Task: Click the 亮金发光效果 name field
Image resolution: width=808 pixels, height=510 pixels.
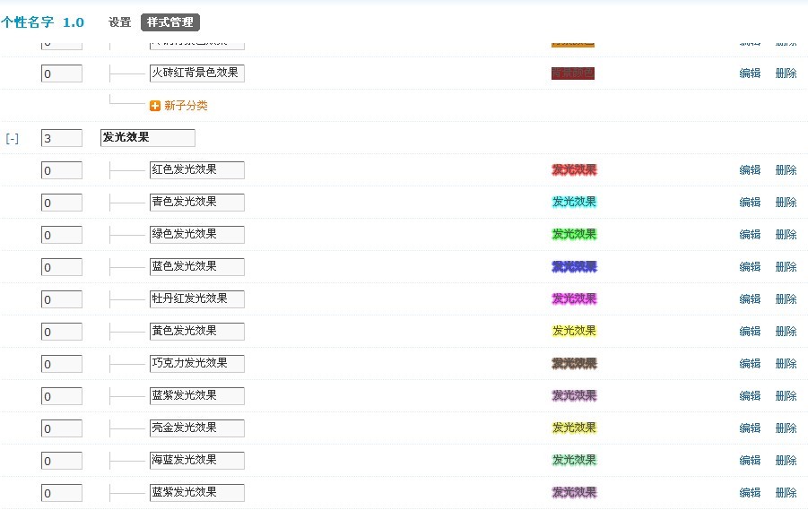Action: coord(197,428)
